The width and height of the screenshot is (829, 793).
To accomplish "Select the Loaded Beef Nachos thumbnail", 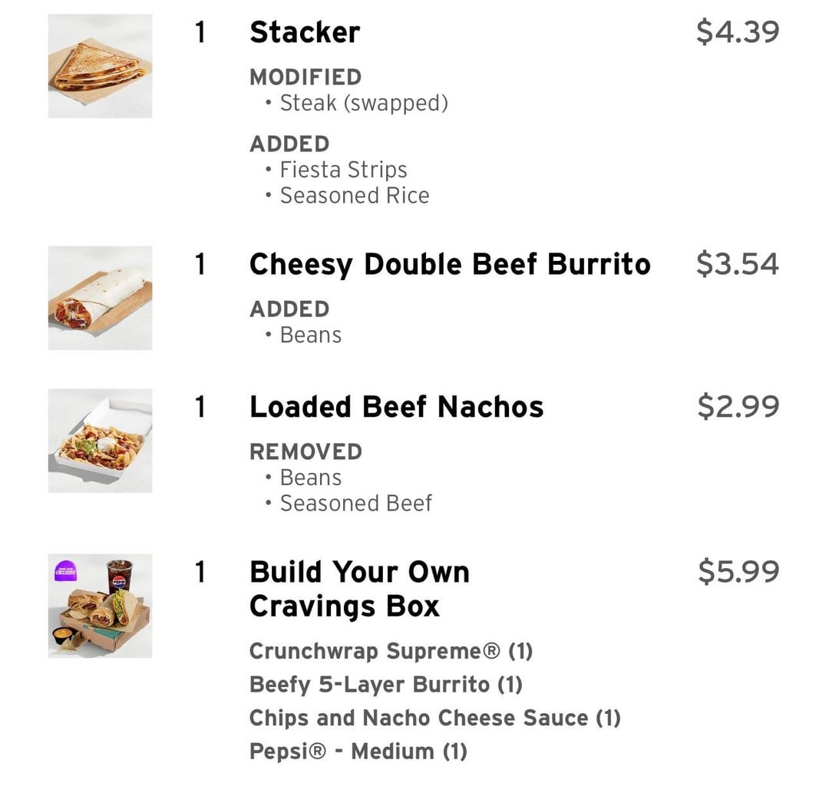I will (x=100, y=441).
